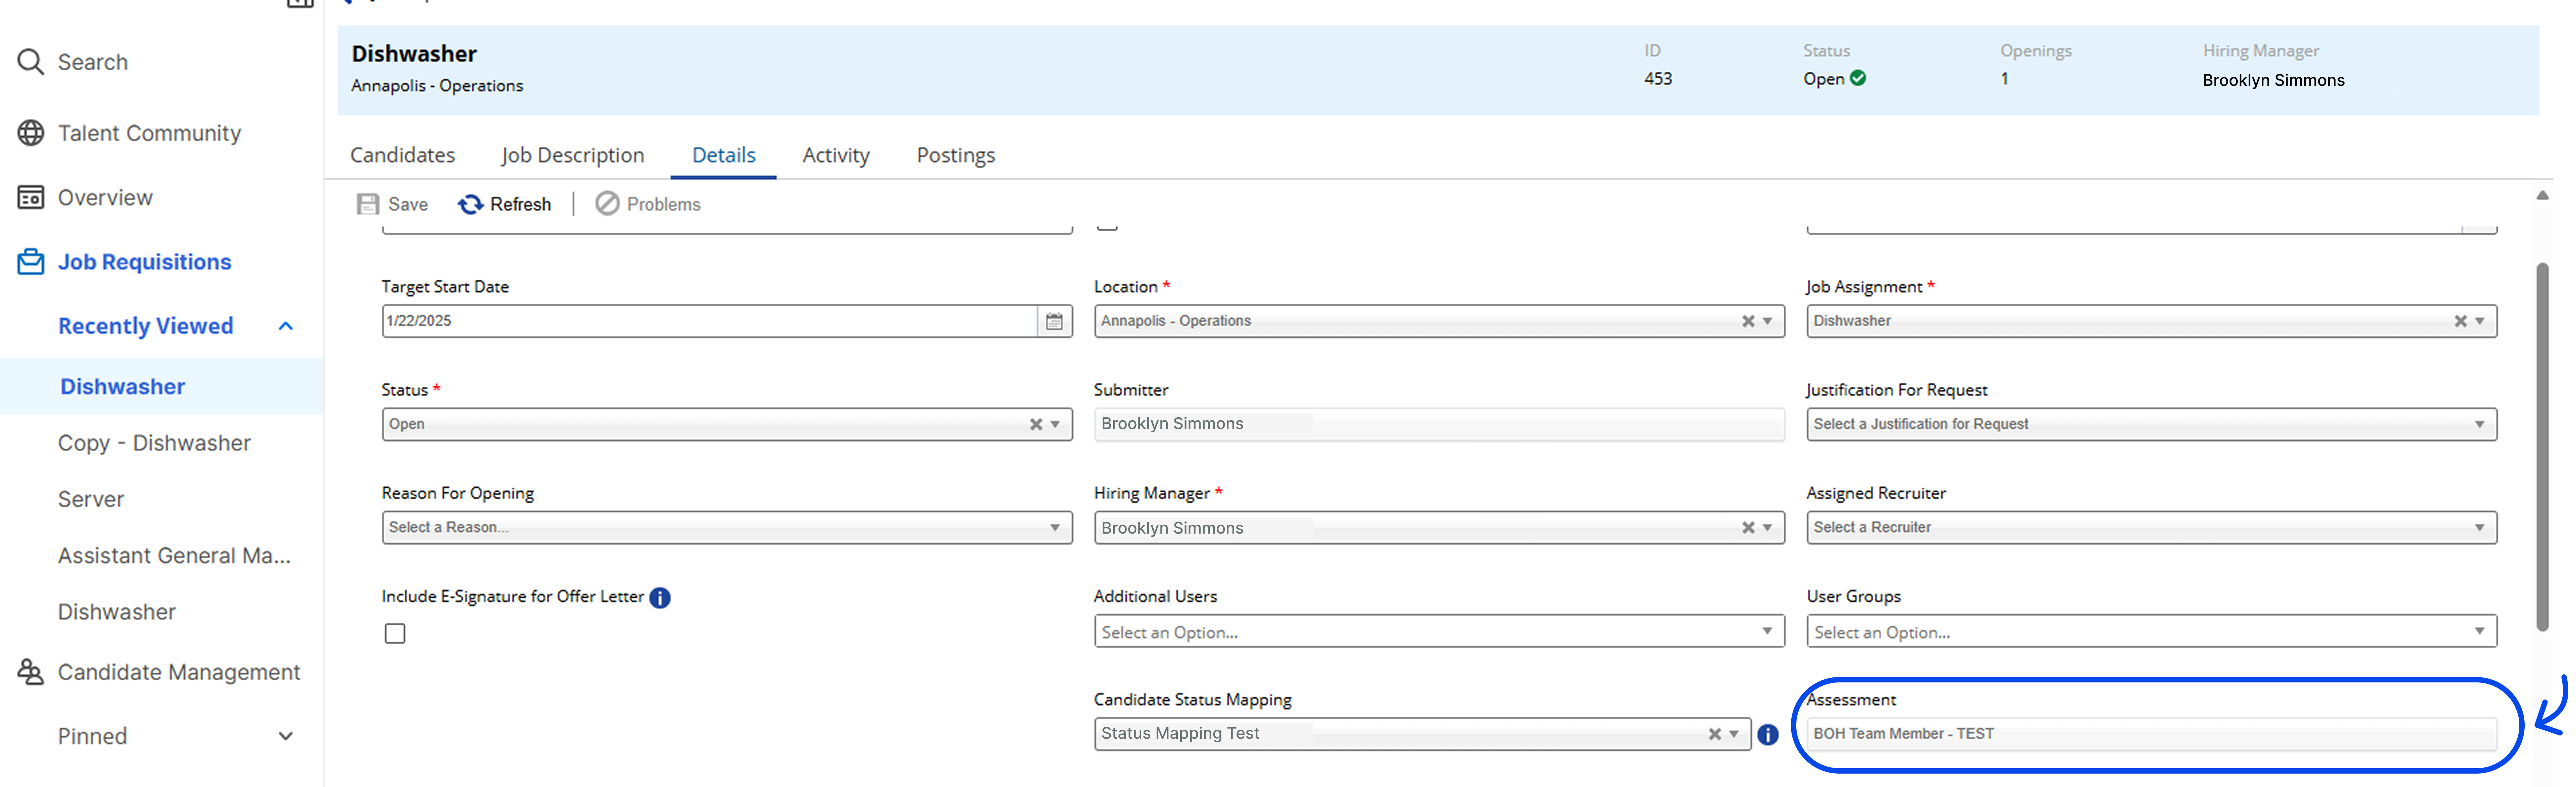This screenshot has width=2576, height=787.
Task: Click the Save floppy disk icon
Action: (x=368, y=204)
